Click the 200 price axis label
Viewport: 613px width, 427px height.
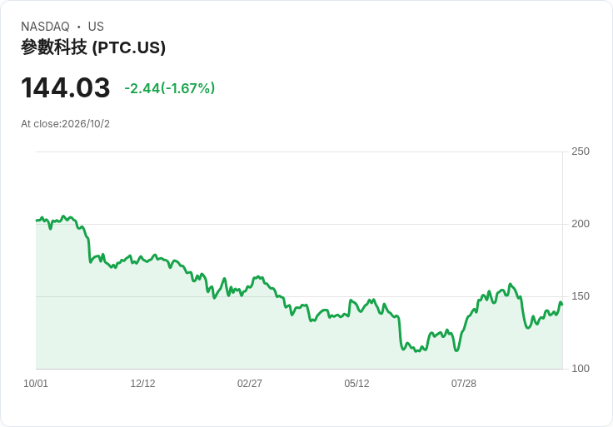581,224
